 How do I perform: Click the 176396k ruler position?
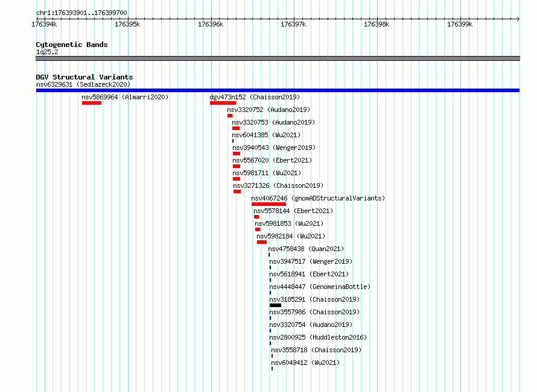211,24
